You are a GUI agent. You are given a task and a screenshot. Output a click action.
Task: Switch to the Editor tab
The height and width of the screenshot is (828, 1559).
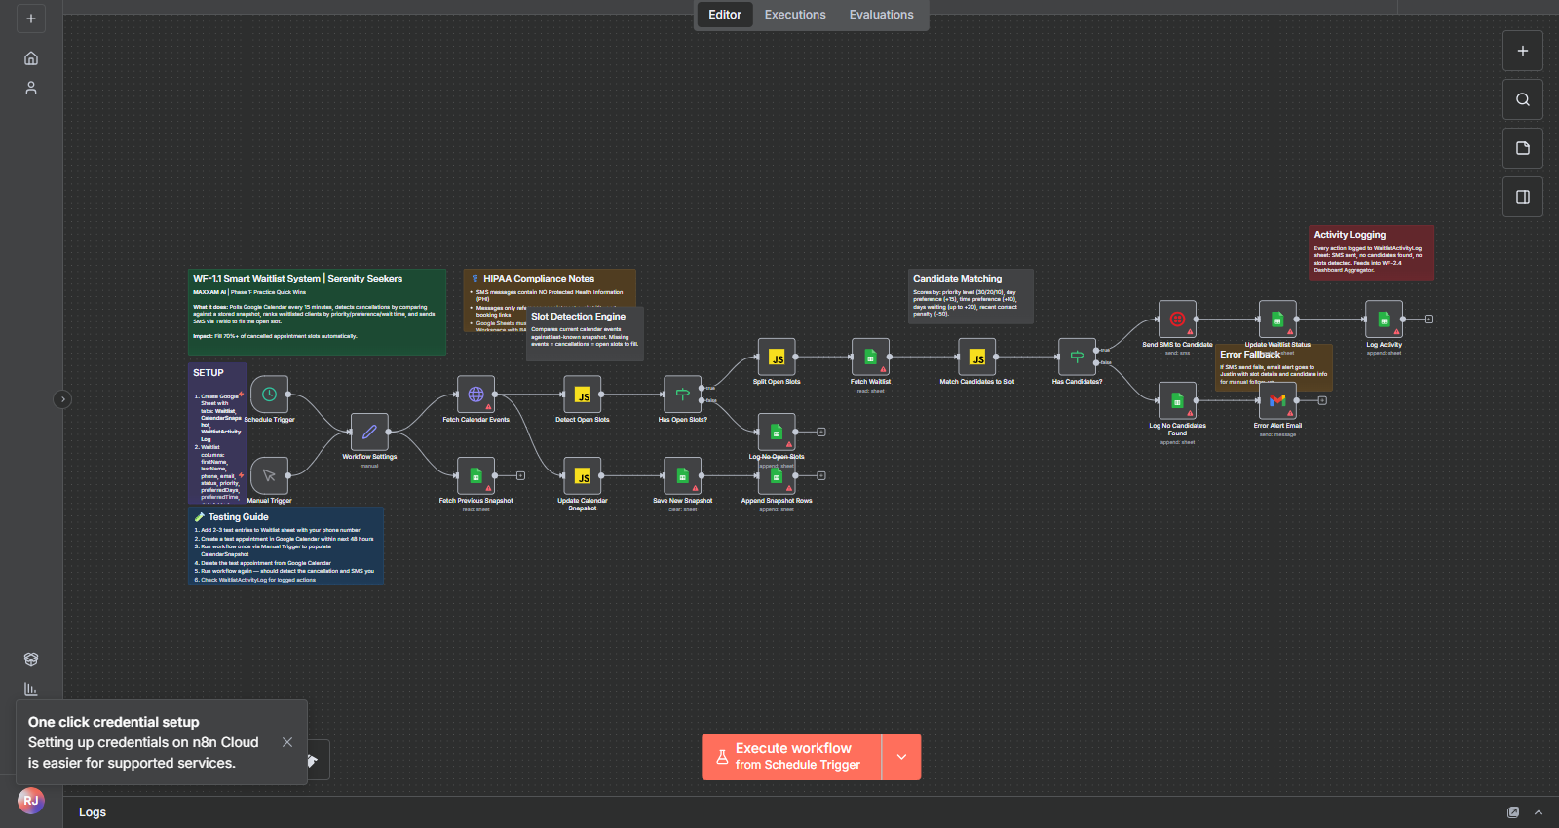coord(725,15)
